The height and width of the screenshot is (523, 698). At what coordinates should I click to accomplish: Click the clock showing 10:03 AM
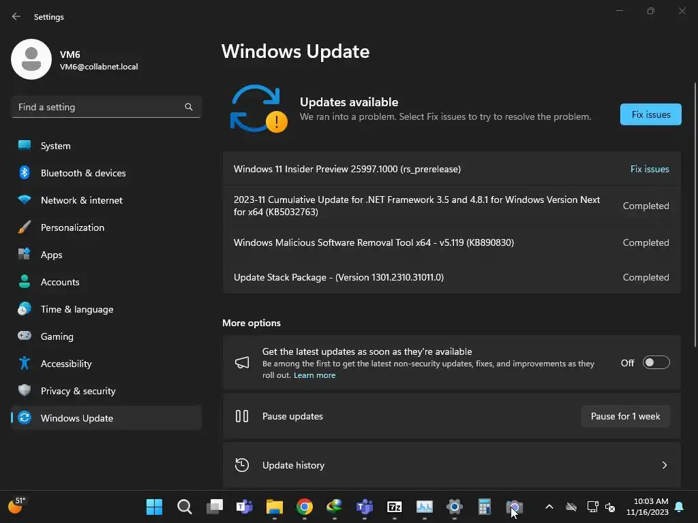[x=648, y=507]
